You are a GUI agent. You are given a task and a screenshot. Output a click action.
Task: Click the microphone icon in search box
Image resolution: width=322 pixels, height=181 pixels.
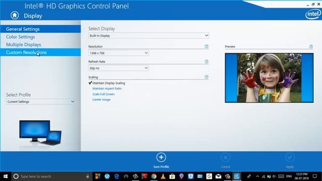[88, 176]
